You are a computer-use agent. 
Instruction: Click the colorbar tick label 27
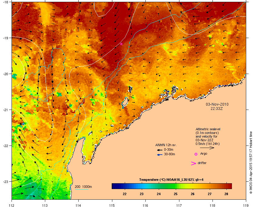pos(209,194)
